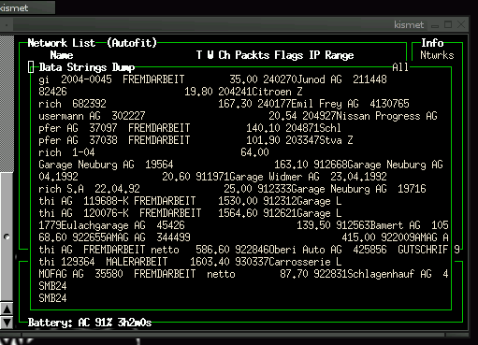Click the Schlagenhauf AG text
Viewport: 478px width, 345px height.
(389, 274)
